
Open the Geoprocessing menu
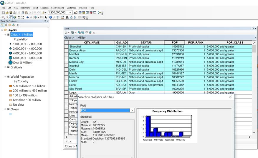58,8
